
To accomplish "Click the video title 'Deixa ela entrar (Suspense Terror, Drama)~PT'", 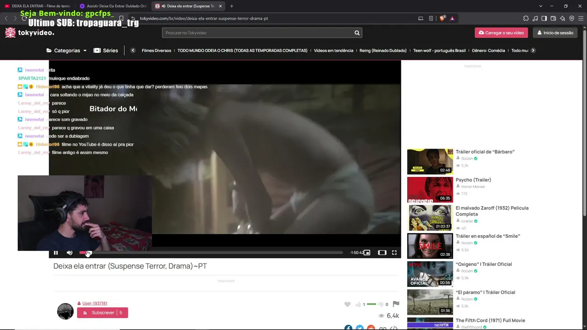I will pos(130,266).
